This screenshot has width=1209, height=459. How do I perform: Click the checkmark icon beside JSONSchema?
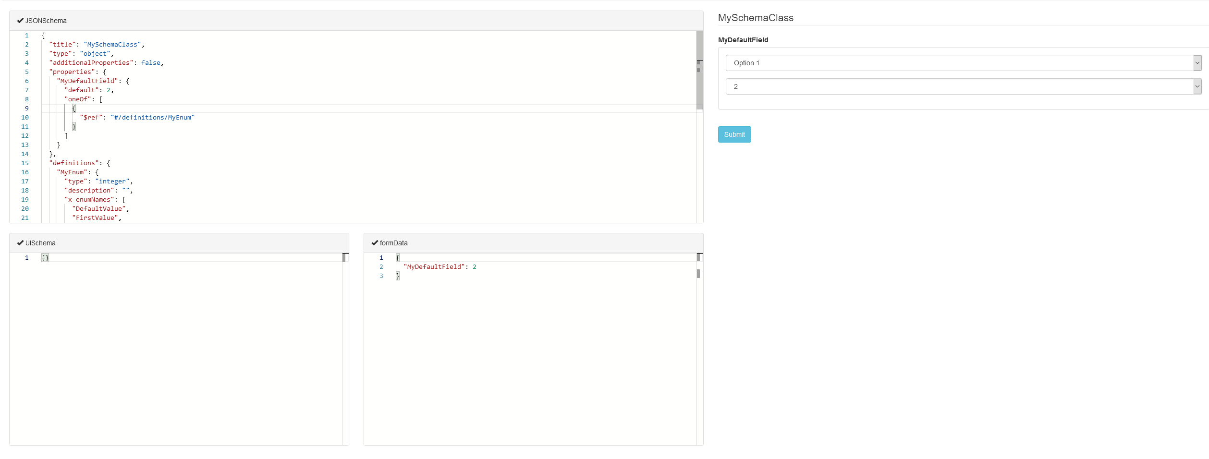(21, 20)
